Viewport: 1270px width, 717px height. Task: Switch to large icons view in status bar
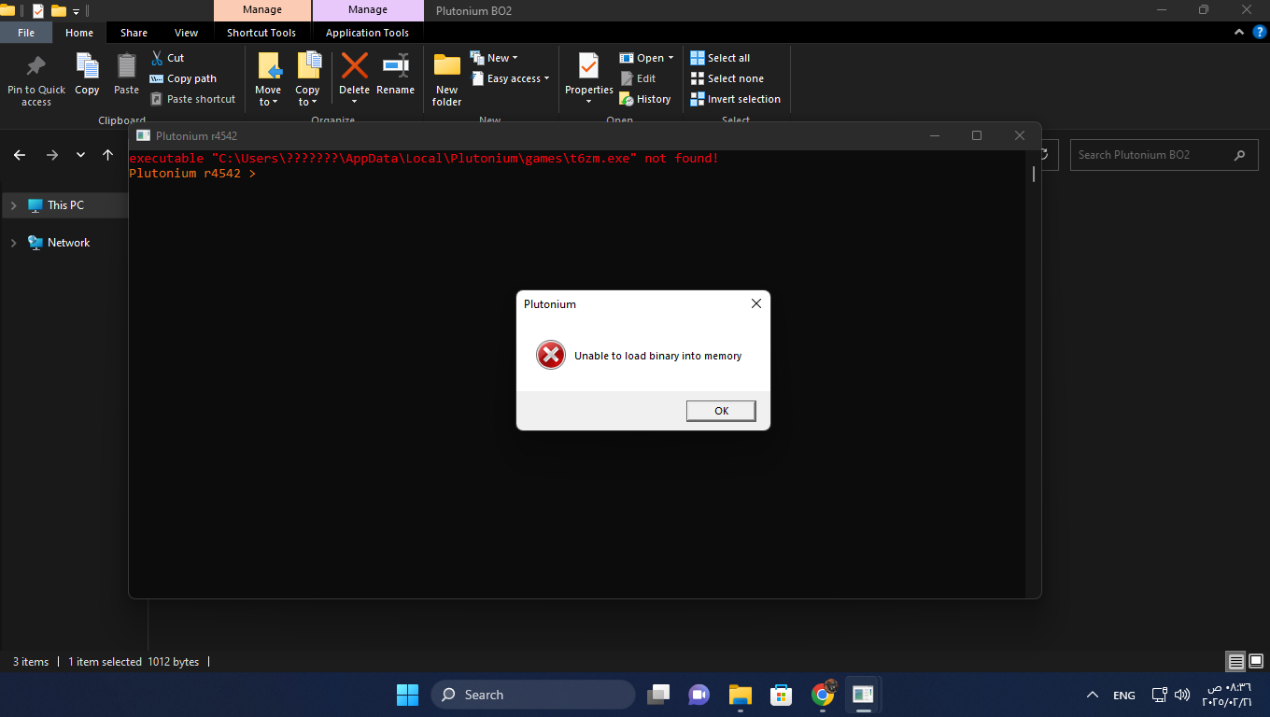pos(1254,662)
